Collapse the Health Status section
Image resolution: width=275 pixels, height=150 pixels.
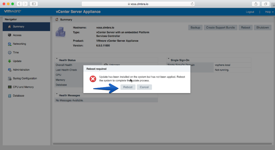(x=57, y=59)
